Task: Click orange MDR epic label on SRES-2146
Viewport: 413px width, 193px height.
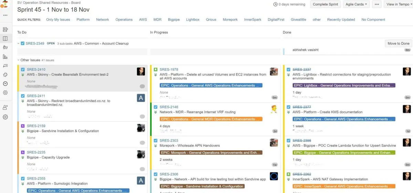Action: pyautogui.click(x=211, y=119)
